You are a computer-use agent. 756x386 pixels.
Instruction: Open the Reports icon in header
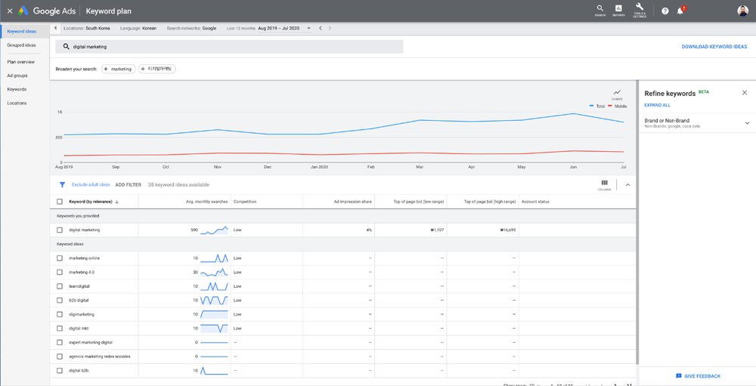[x=618, y=10]
